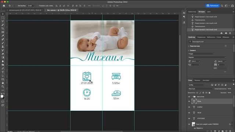Create a new snapshot camera icon in History
The height and width of the screenshot is (132, 235).
(x=226, y=33)
